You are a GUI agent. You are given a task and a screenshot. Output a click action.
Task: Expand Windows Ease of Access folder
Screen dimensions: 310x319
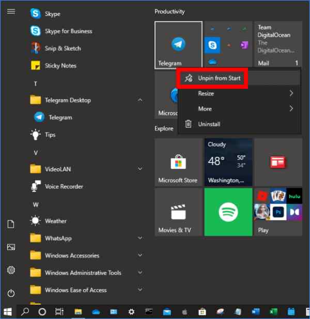pos(140,290)
